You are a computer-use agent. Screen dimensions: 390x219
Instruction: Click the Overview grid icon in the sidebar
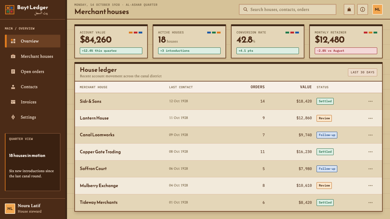coord(13,41)
